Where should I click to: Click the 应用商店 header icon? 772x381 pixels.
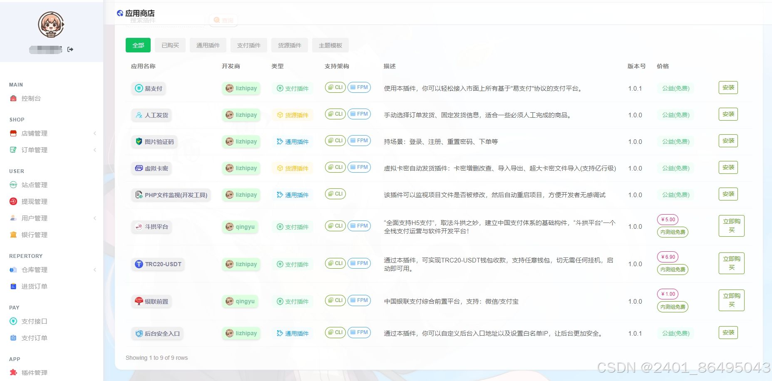tap(120, 13)
